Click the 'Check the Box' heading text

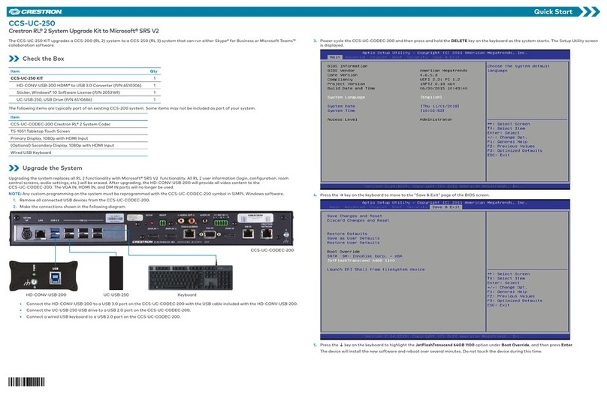(44, 59)
